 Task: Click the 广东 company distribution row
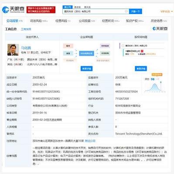[32, 60]
